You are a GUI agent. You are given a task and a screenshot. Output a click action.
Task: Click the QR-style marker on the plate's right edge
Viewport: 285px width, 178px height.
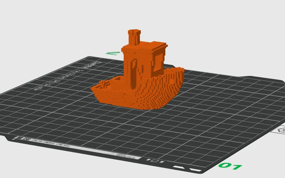click(283, 129)
